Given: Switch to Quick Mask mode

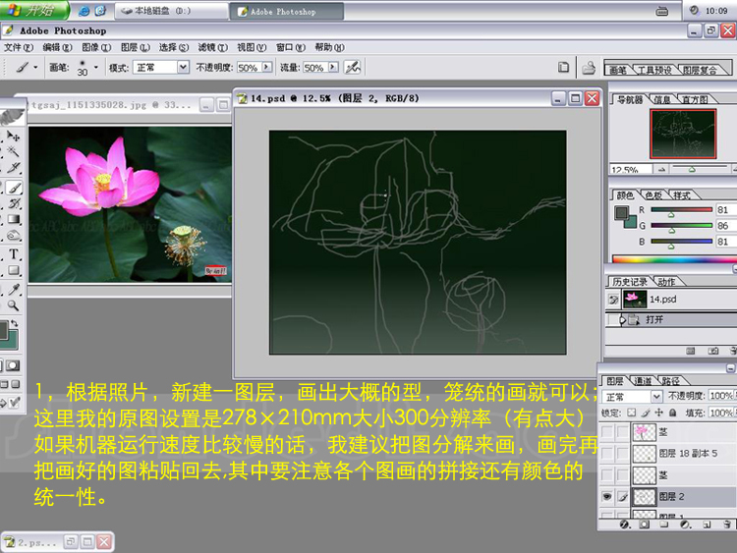Looking at the screenshot, I should click(x=13, y=365).
